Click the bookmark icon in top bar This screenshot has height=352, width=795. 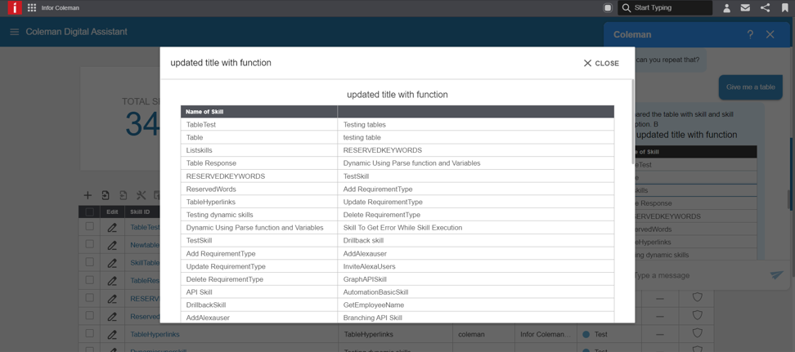tap(785, 8)
